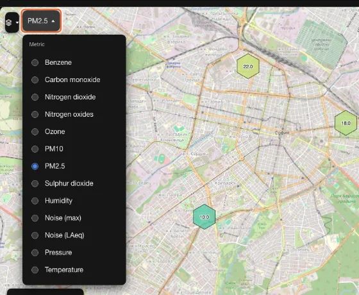Viewport: 359px width, 295px height.
Task: Choose the Pressure radio button
Action: point(35,253)
